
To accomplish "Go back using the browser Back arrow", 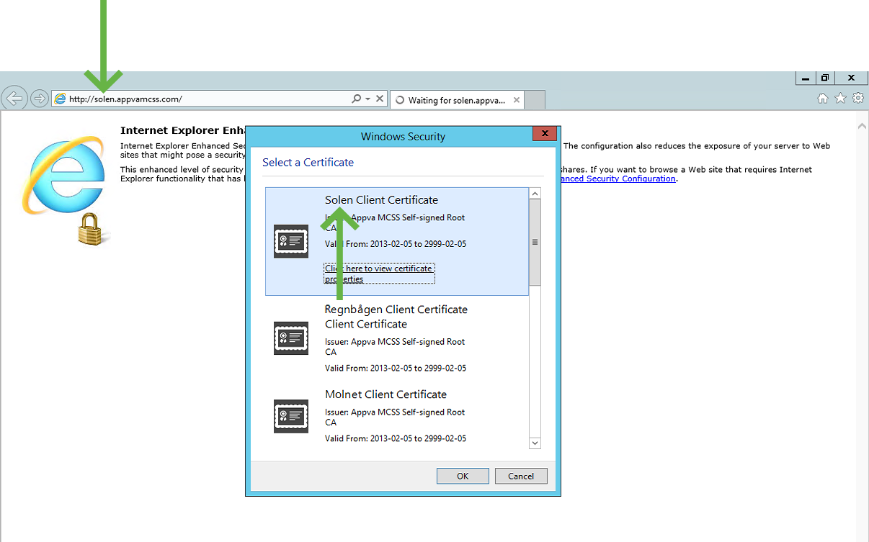I will point(14,98).
